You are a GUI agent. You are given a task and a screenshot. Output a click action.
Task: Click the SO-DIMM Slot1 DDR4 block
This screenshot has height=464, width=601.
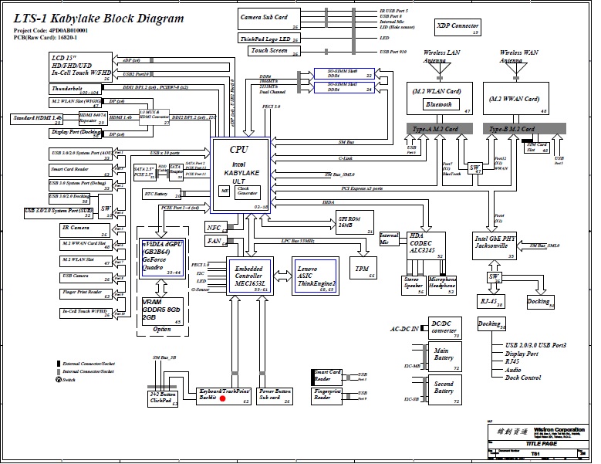344,87
